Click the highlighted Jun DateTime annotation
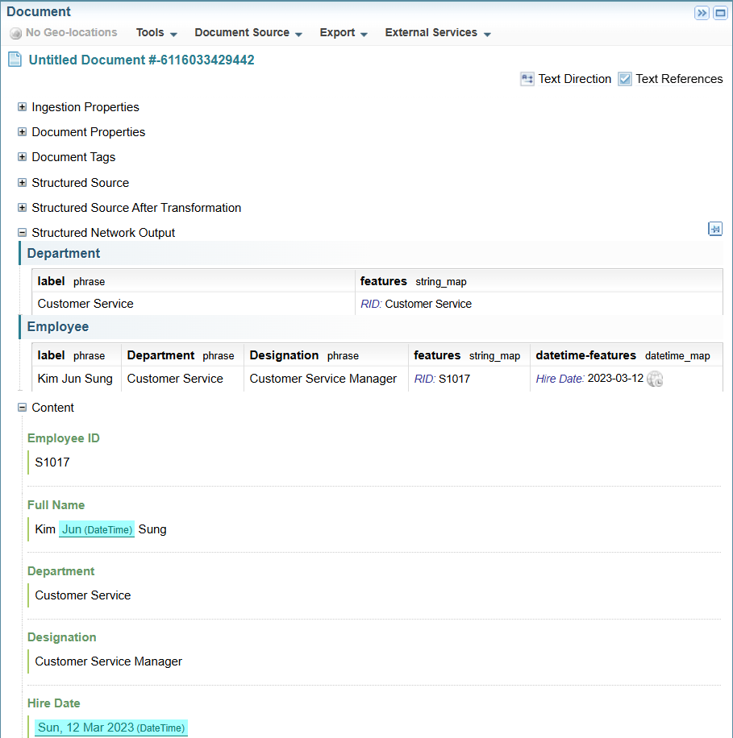 (x=96, y=529)
